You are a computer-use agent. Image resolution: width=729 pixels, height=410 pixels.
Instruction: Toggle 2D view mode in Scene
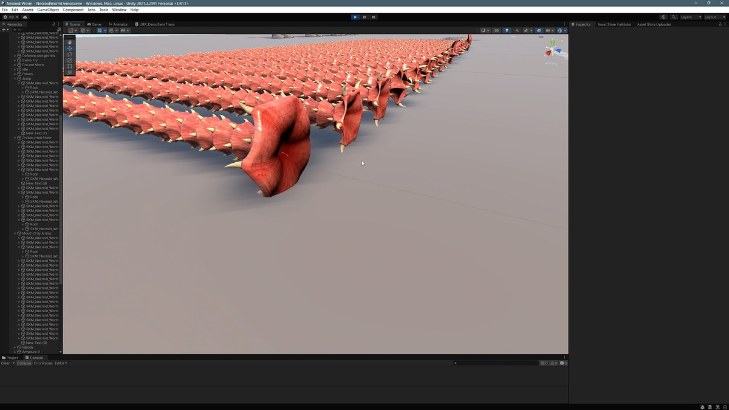coord(496,30)
